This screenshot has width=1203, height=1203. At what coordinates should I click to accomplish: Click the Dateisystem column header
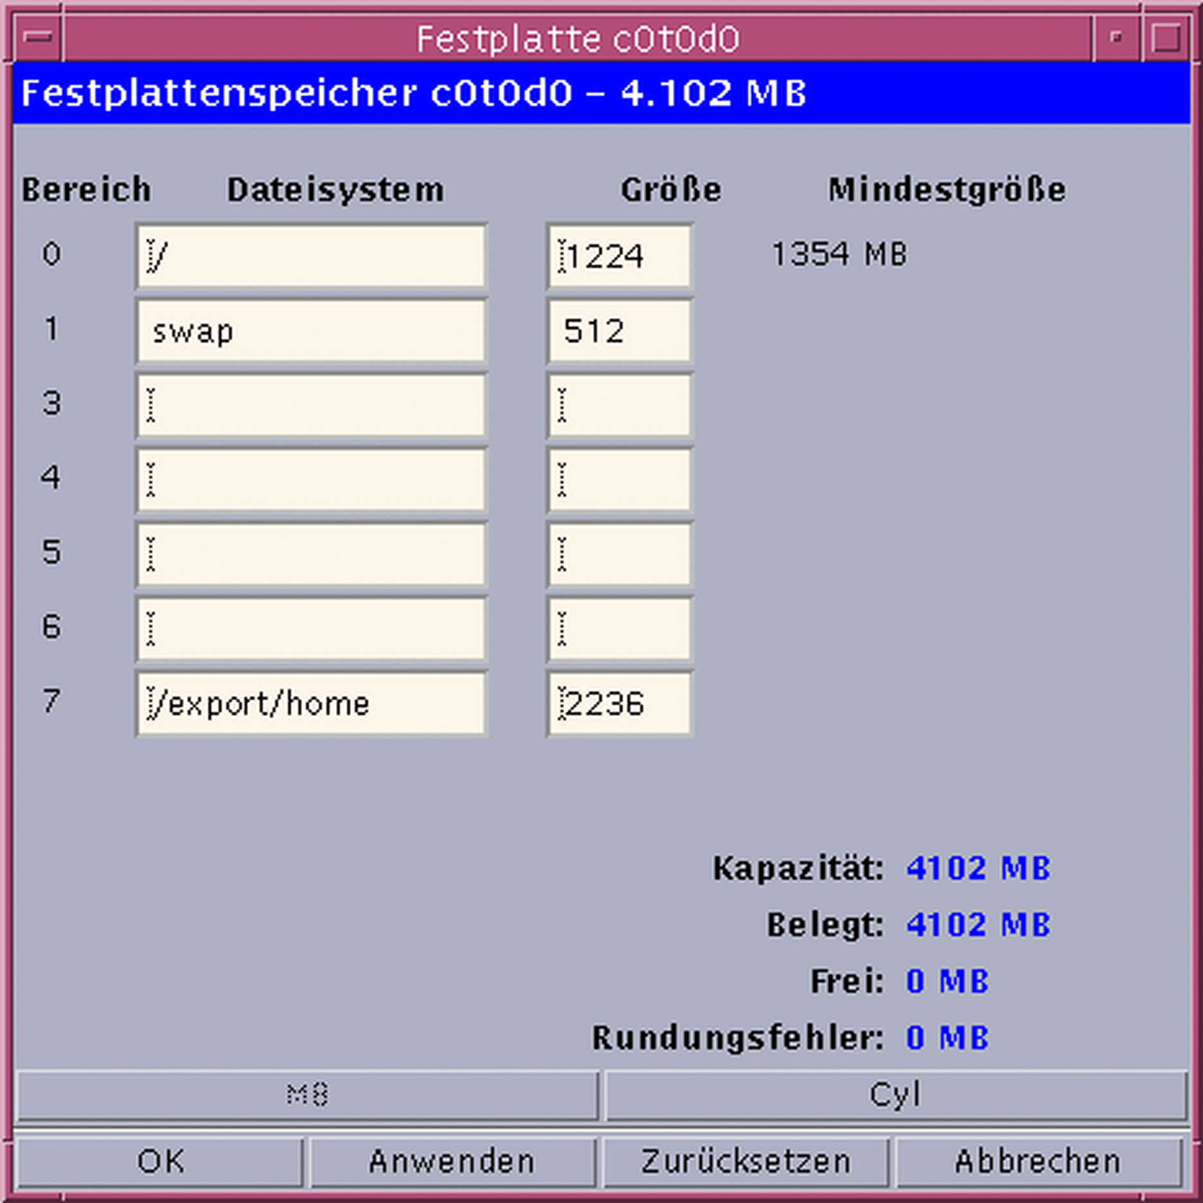pyautogui.click(x=335, y=190)
